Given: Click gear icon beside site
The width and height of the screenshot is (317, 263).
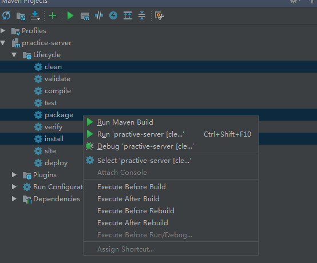Looking at the screenshot, I should (x=38, y=151).
